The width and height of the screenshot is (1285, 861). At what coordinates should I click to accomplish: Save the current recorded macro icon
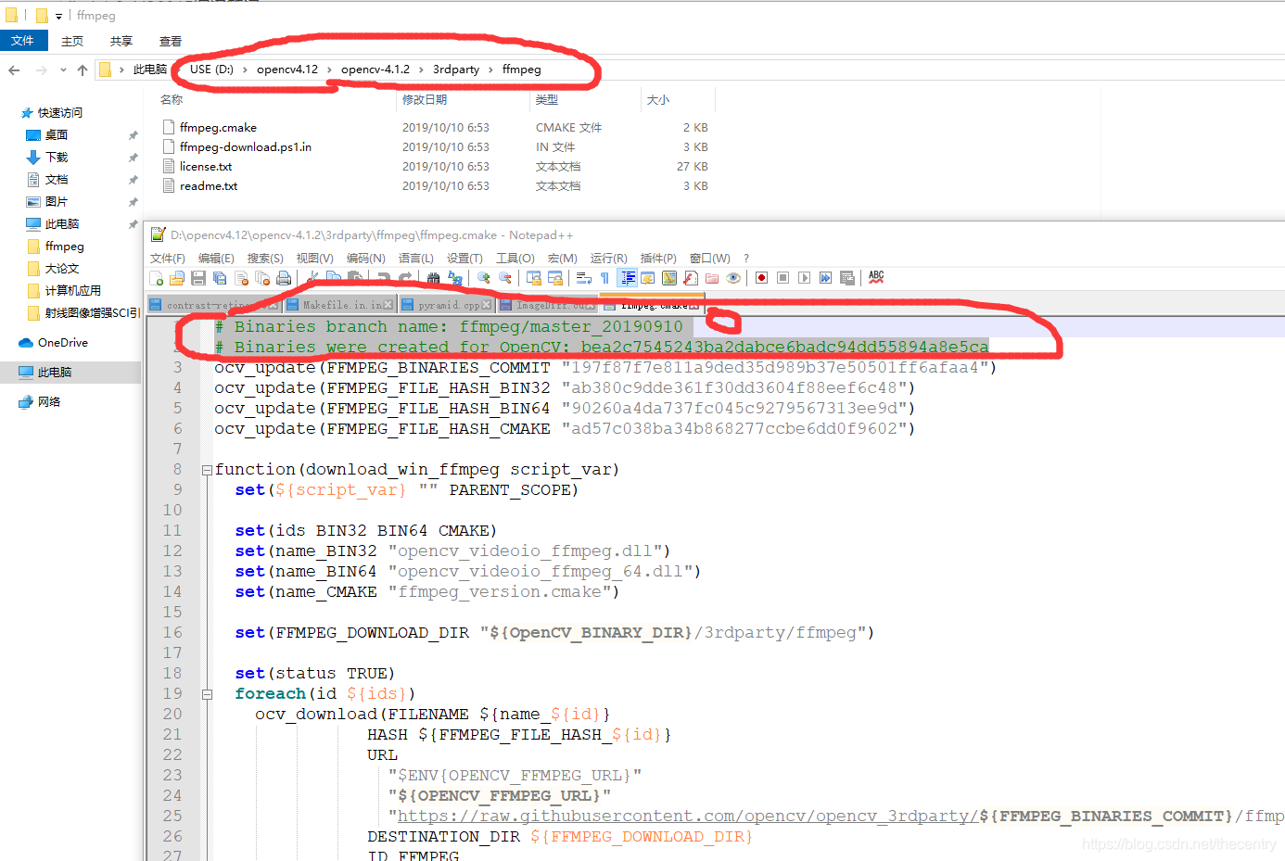(x=846, y=278)
